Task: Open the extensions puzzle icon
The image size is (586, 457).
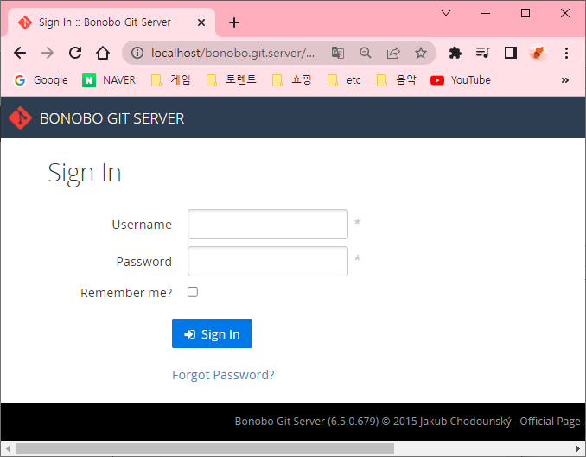Action: click(x=455, y=53)
